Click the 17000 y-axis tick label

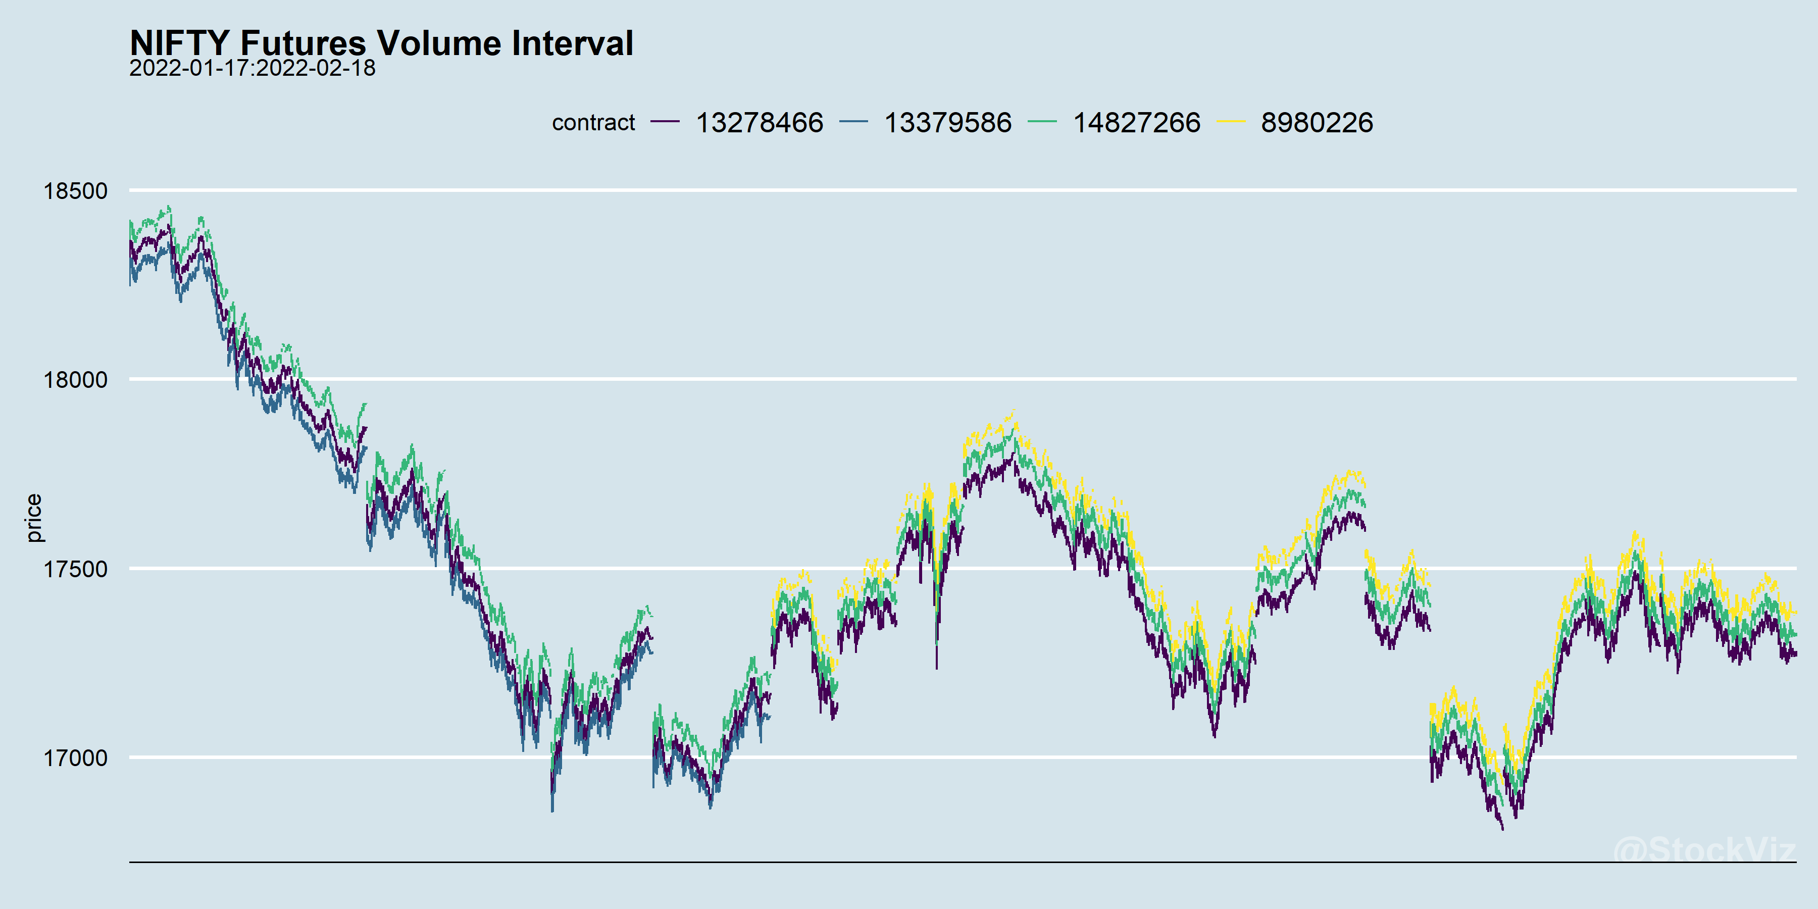pyautogui.click(x=76, y=758)
